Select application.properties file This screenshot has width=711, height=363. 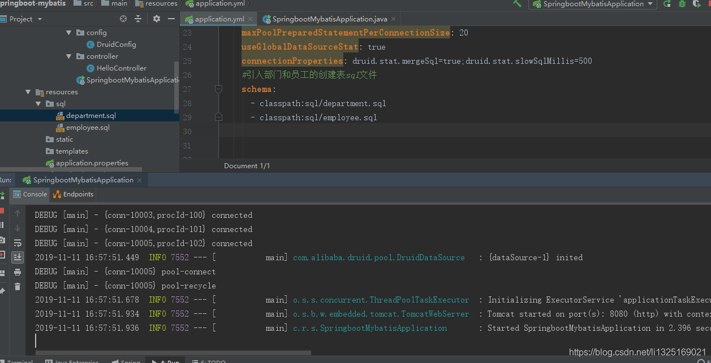point(87,163)
